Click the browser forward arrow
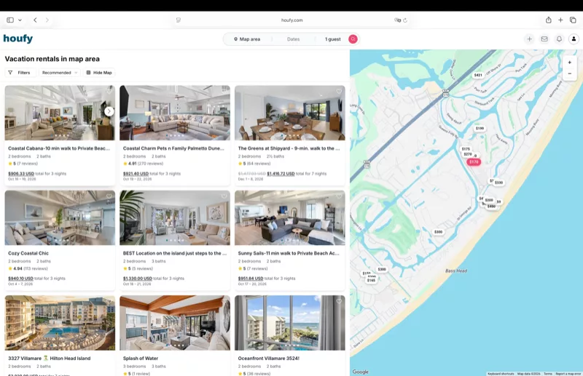 pos(47,20)
